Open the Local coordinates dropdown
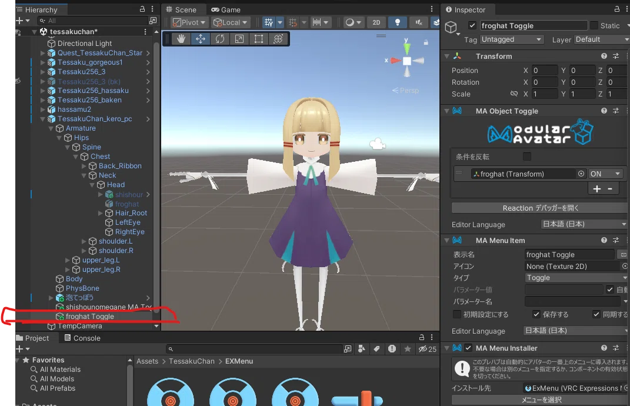Viewport: 630px width, 406px height. (231, 22)
